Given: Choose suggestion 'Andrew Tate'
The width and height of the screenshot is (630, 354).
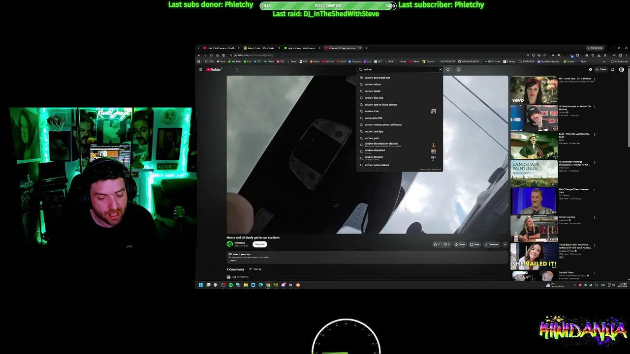Looking at the screenshot, I should point(399,111).
